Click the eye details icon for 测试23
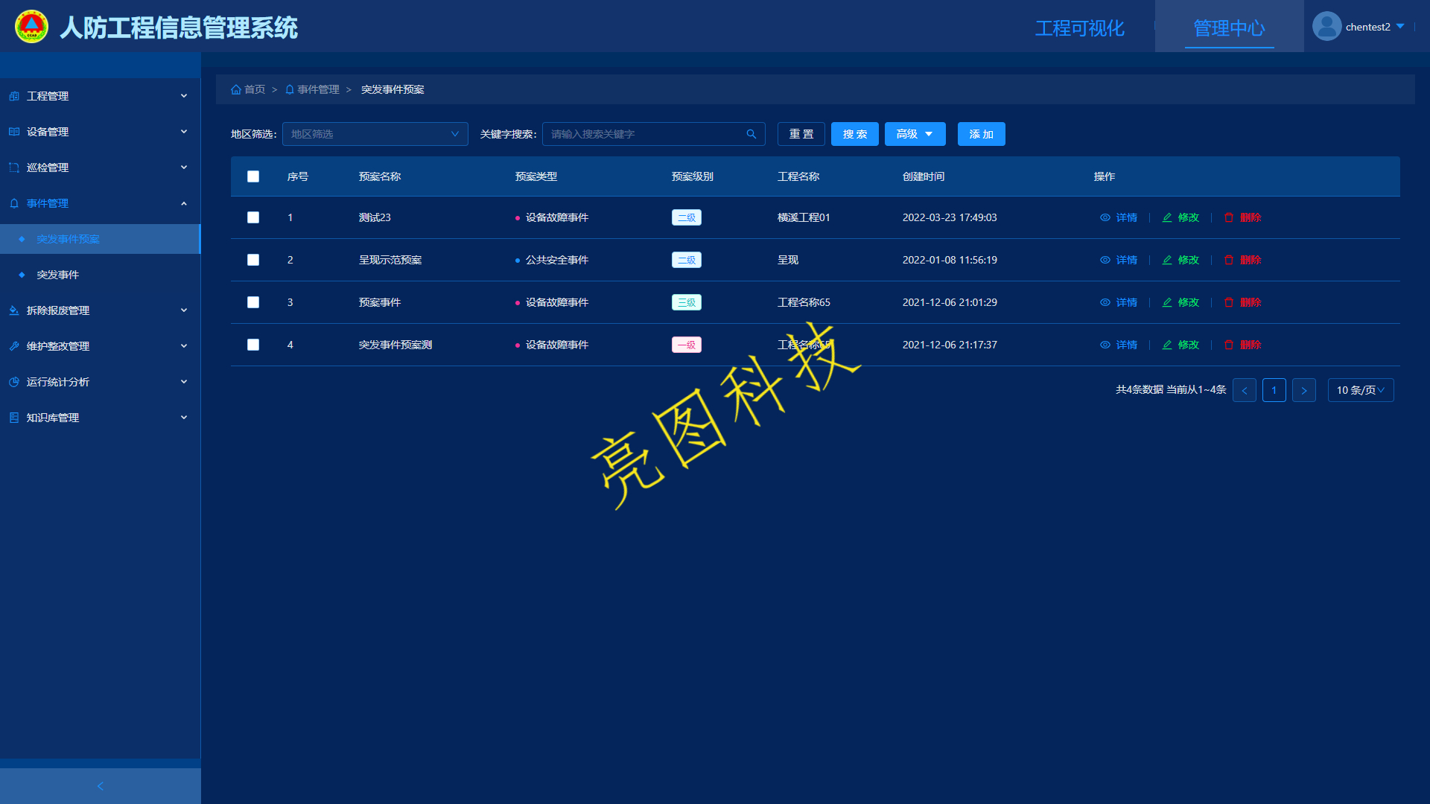 click(1105, 217)
